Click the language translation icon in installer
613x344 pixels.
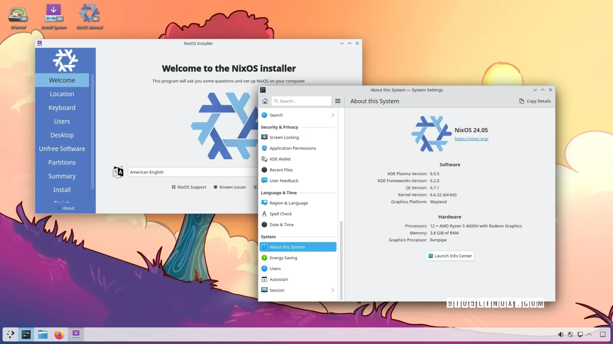click(118, 172)
